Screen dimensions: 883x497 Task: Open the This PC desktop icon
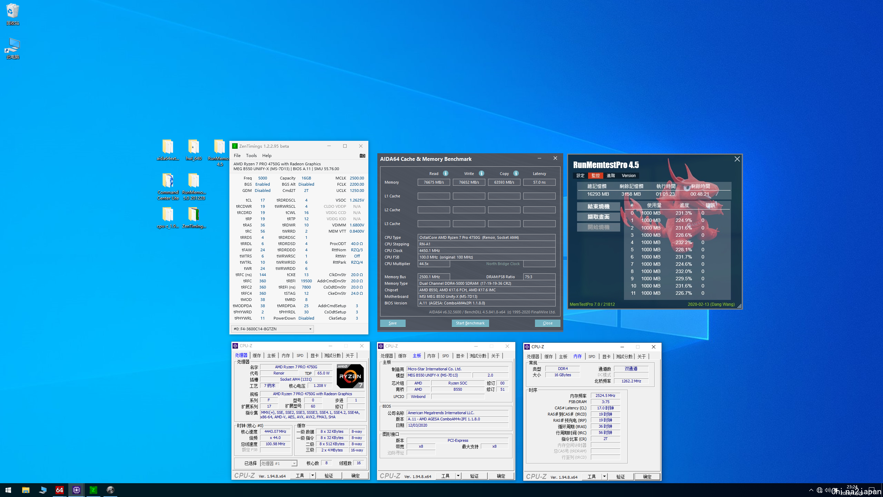[x=13, y=48]
